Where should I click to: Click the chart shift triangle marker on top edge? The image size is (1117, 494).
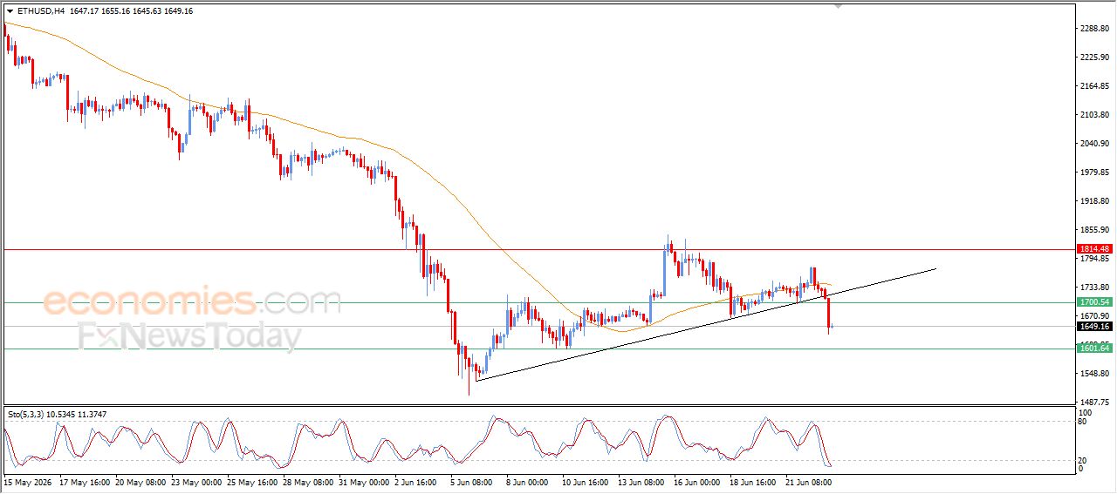[x=839, y=7]
